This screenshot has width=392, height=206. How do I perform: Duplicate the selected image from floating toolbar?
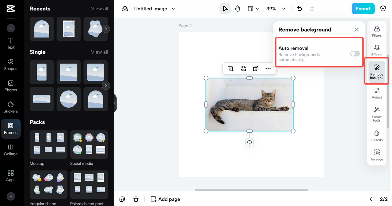pyautogui.click(x=256, y=68)
